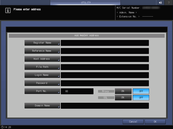173x129 pixels.
Task: Open the Register Name entry button
Action: (42, 43)
